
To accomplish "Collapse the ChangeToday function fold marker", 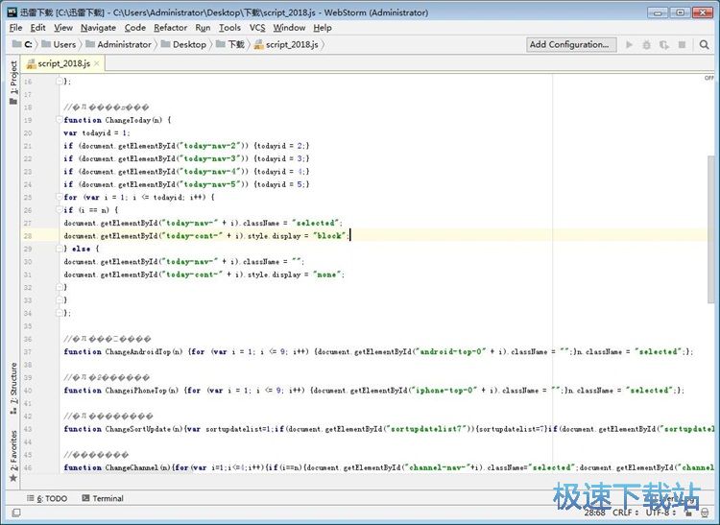I will tap(60, 120).
